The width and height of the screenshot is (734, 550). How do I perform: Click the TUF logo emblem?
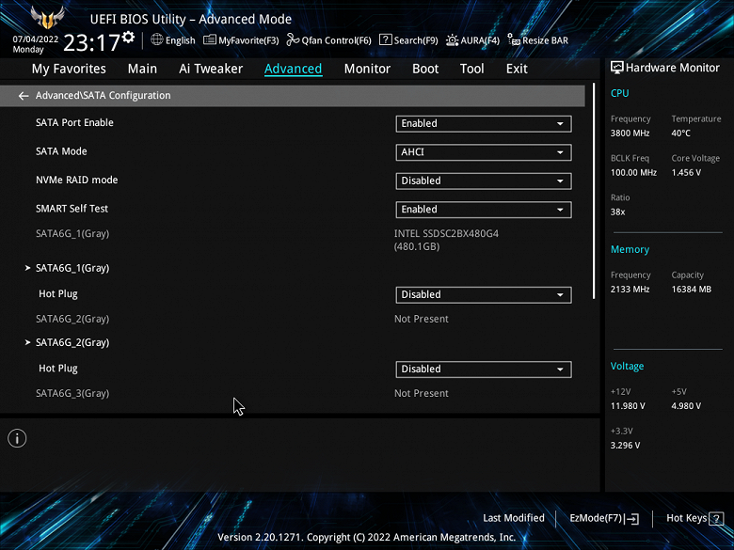(x=47, y=18)
